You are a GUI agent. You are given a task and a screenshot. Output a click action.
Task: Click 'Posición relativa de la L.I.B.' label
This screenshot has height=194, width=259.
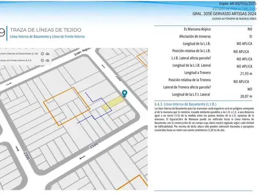[192, 51]
